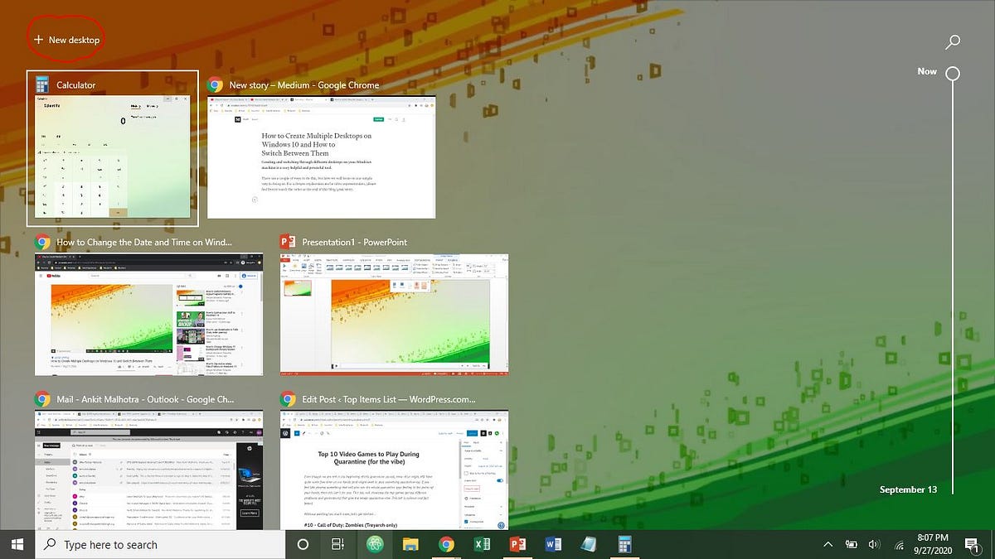The height and width of the screenshot is (559, 995).
Task: Click the Task View icon on the taskbar
Action: pyautogui.click(x=338, y=544)
